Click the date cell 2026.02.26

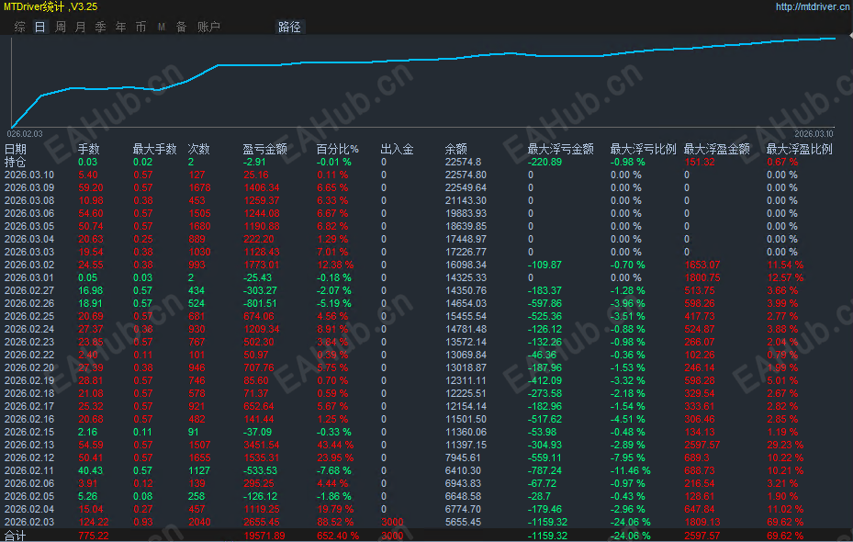point(29,304)
